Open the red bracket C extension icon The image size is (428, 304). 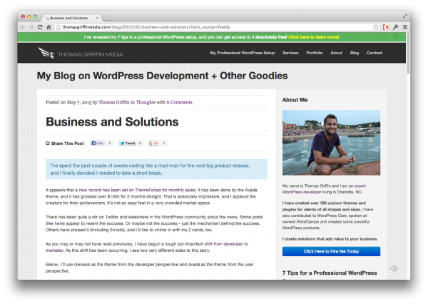(386, 27)
